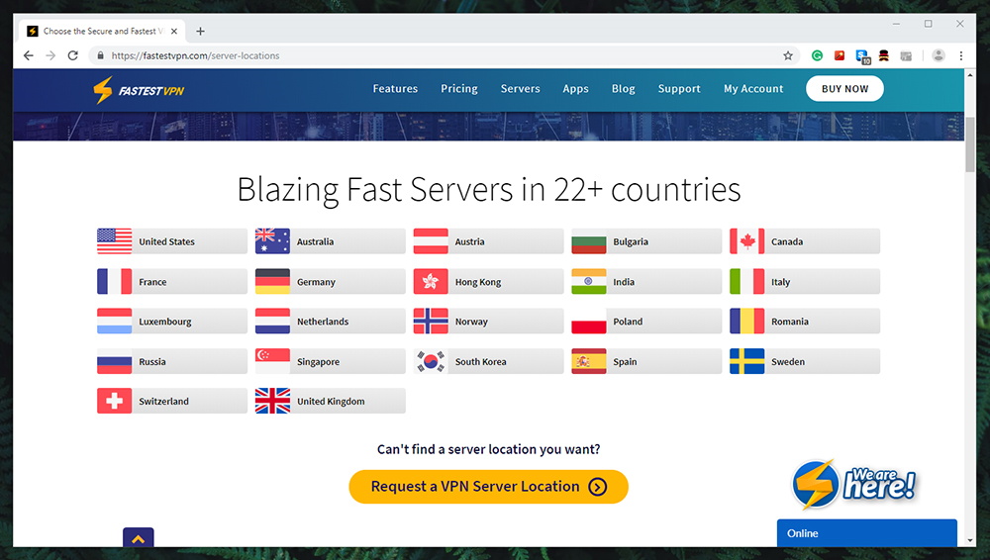Click the "United Kingdom" country label
This screenshot has height=560, width=990.
point(331,402)
